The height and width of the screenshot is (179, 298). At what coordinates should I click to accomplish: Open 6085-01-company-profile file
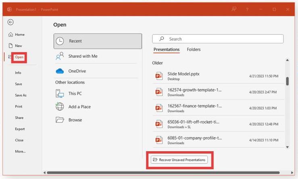(x=218, y=140)
